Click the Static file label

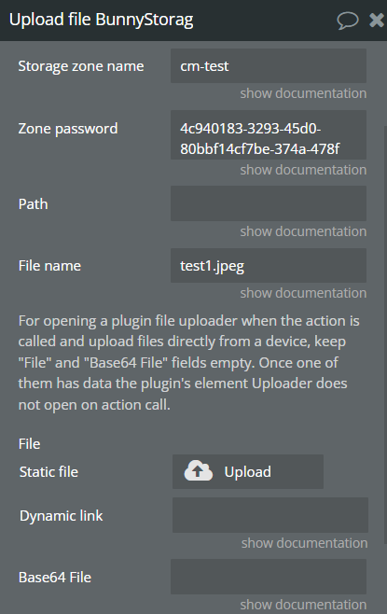(x=48, y=472)
